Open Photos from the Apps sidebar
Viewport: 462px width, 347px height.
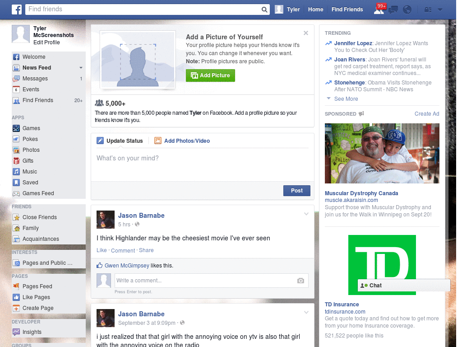[x=30, y=150]
